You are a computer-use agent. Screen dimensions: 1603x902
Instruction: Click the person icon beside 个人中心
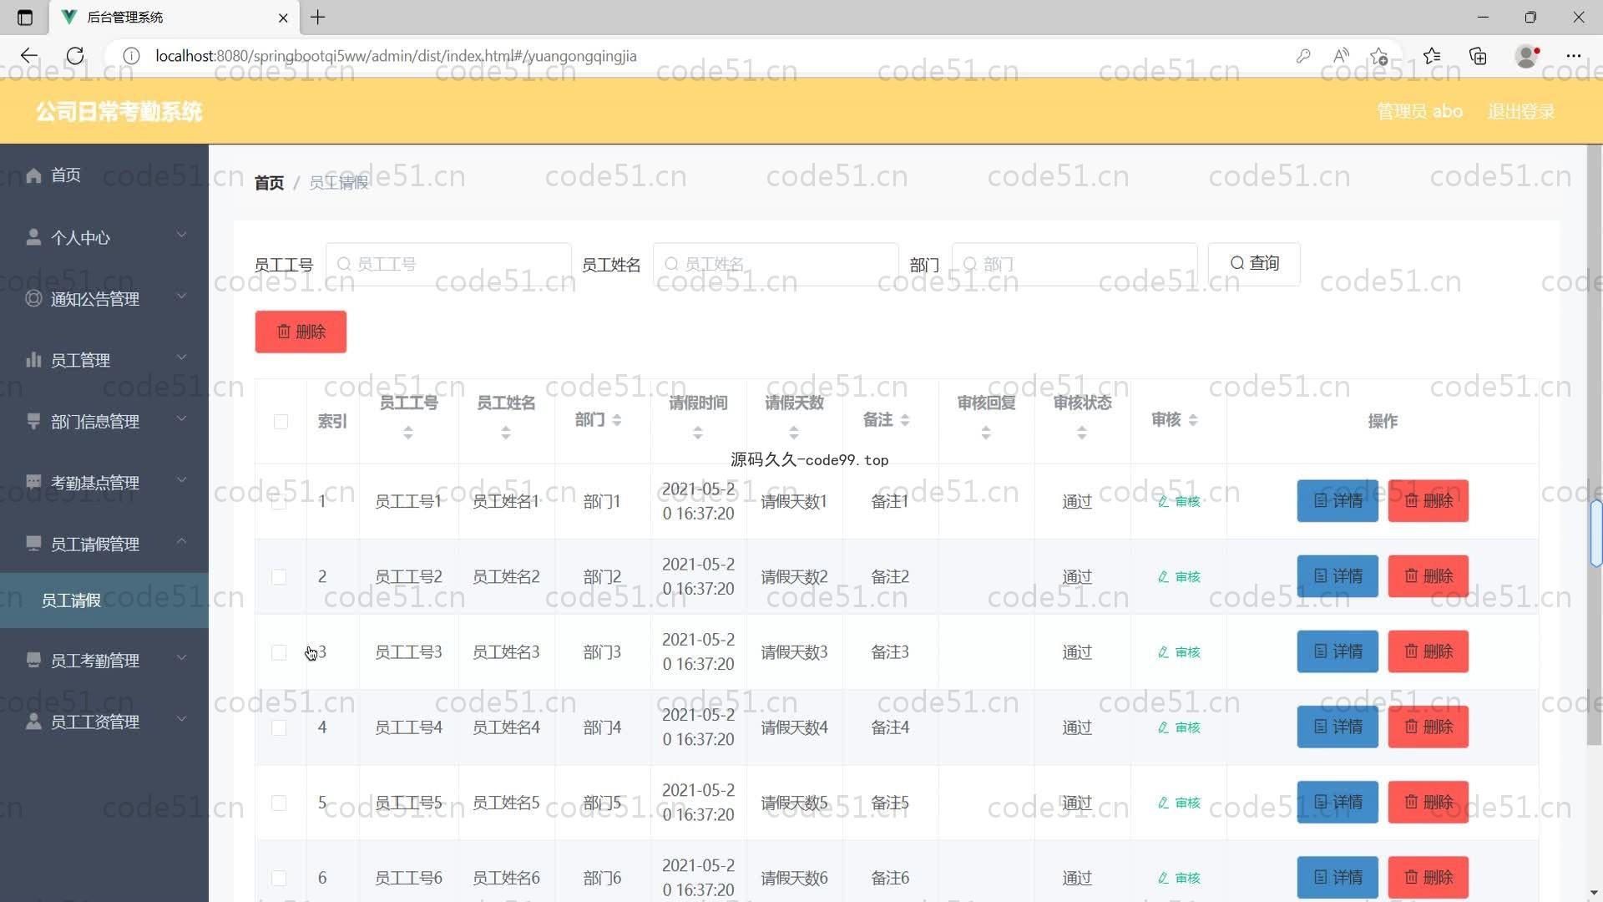pos(33,237)
